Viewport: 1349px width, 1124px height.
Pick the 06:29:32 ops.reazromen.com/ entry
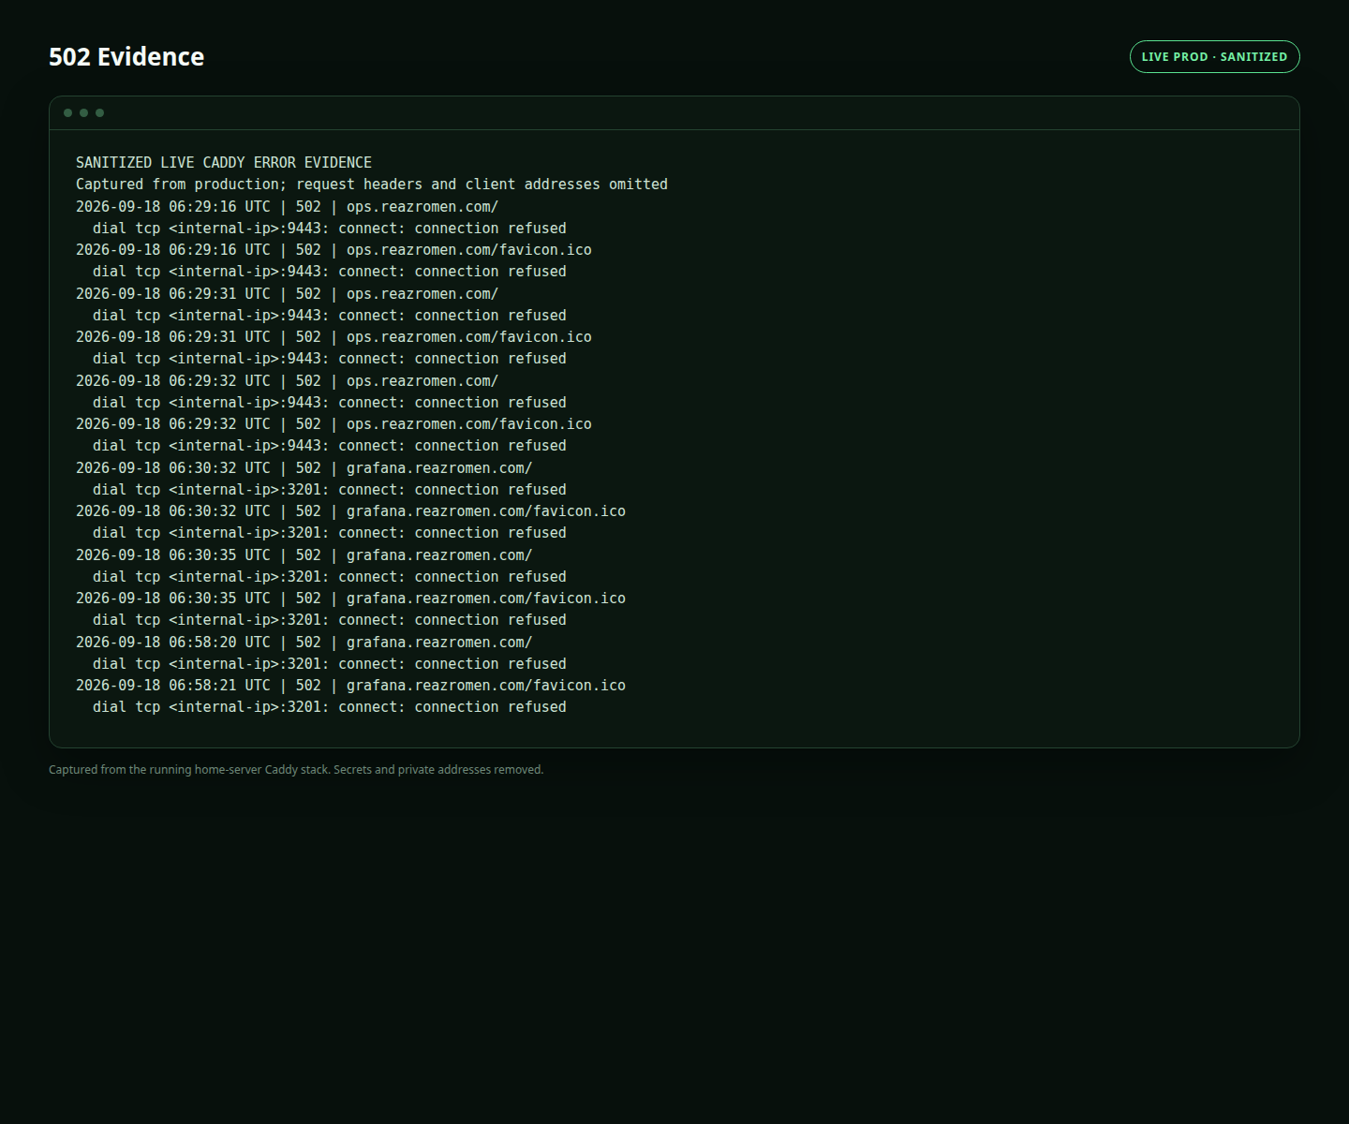coord(287,380)
